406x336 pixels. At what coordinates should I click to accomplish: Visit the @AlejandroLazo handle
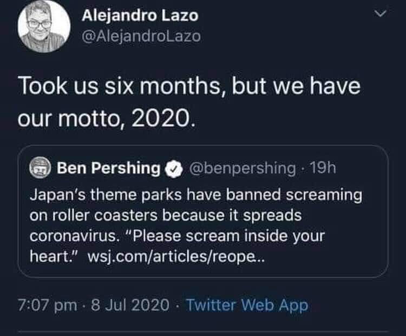141,36
